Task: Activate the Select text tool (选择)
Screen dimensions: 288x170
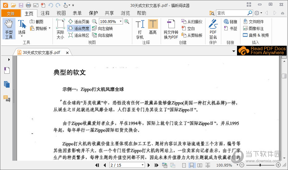Action: pos(22,28)
